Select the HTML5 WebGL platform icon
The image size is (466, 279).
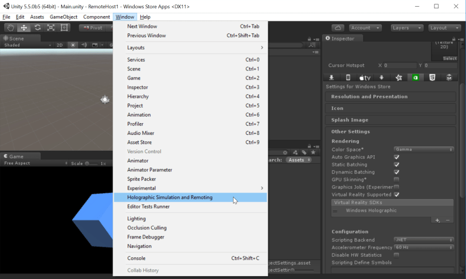point(432,78)
